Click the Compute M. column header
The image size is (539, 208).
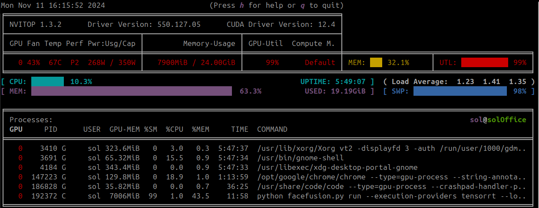(x=314, y=44)
